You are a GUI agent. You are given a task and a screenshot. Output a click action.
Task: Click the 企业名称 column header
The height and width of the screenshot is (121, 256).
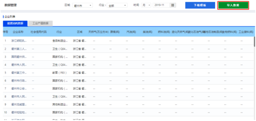(x=18, y=32)
